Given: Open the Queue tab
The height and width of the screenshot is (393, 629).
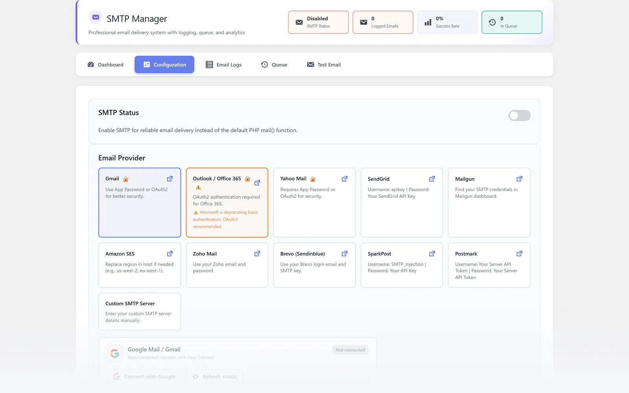Looking at the screenshot, I should click(274, 64).
